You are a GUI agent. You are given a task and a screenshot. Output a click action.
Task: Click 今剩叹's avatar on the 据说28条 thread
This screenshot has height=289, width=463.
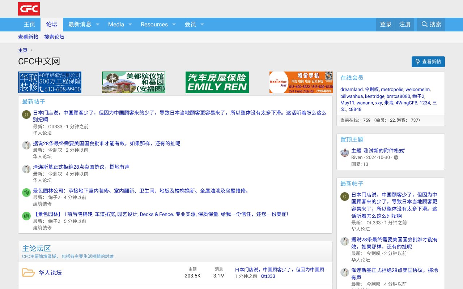26,145
